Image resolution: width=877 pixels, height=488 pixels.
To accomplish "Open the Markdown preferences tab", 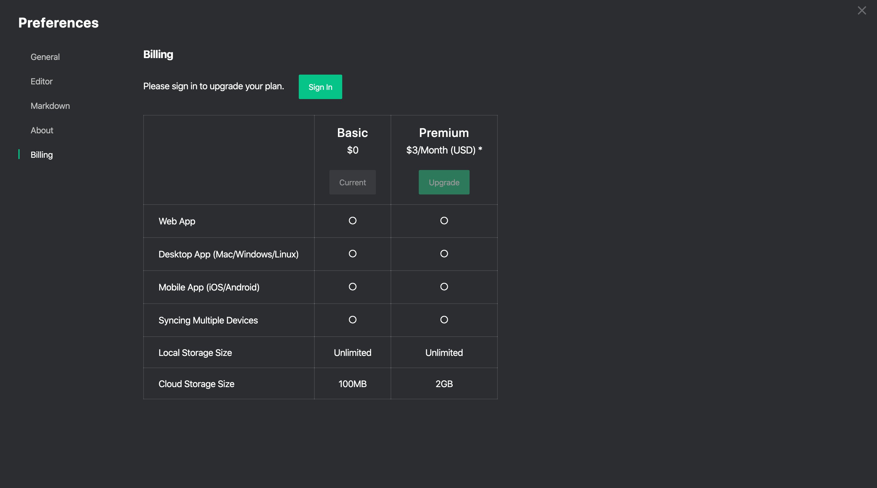I will (50, 106).
